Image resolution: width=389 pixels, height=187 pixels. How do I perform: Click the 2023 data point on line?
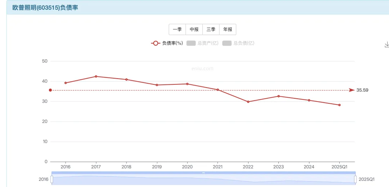[x=278, y=96]
